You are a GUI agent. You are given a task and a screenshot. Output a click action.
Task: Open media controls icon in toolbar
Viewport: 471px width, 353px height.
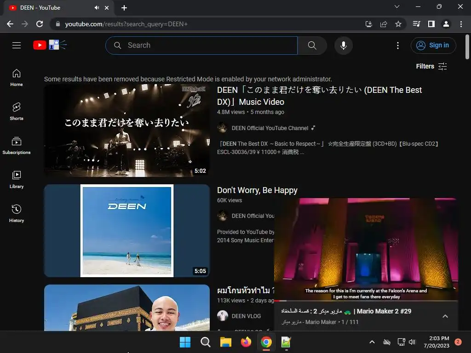tap(417, 24)
